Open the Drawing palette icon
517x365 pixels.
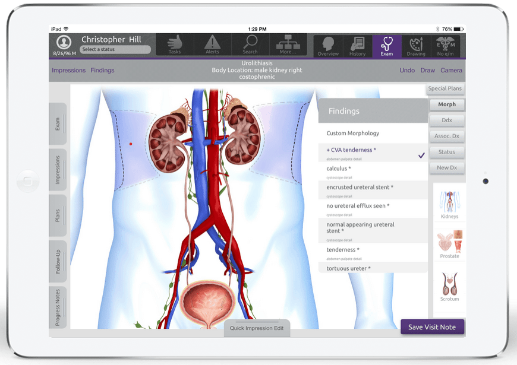(416, 46)
